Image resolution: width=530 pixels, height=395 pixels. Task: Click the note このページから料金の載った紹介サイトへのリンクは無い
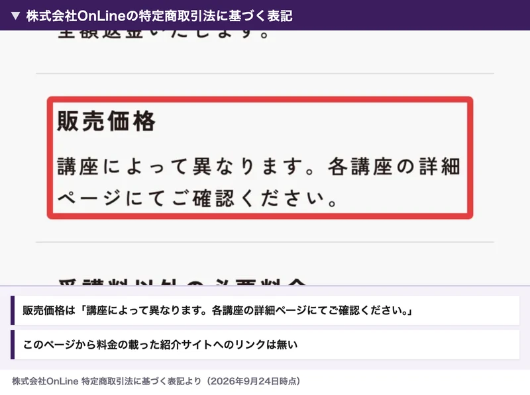click(x=265, y=345)
